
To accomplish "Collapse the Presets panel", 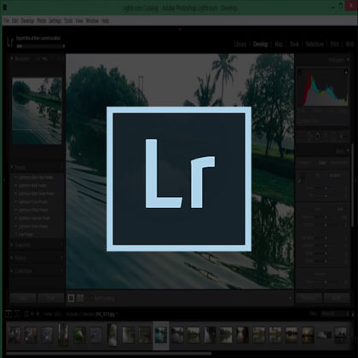I will [12, 167].
